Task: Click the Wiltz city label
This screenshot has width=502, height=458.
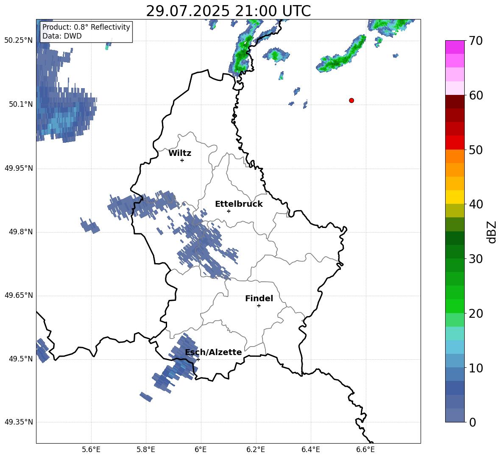Action: tap(180, 153)
